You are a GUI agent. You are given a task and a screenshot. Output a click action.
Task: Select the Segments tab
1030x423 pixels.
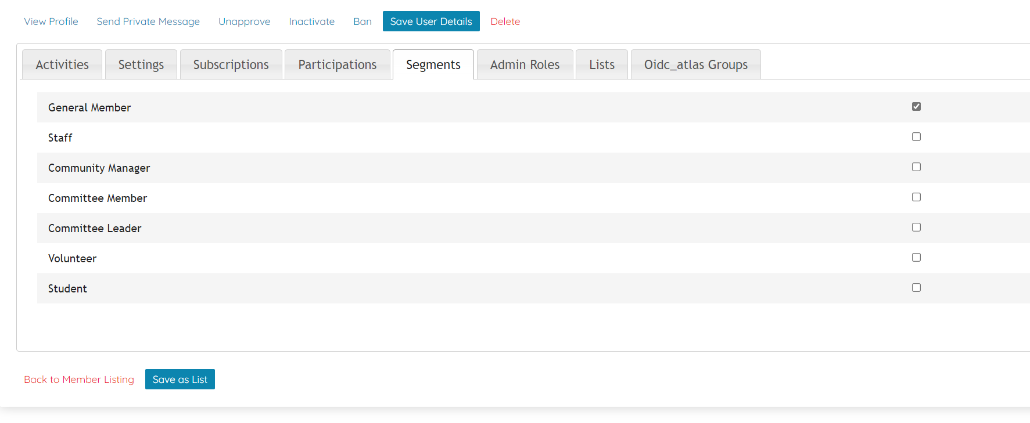(x=433, y=64)
